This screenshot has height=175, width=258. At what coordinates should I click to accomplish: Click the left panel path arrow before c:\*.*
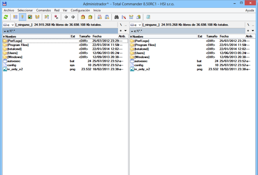coord(5,31)
